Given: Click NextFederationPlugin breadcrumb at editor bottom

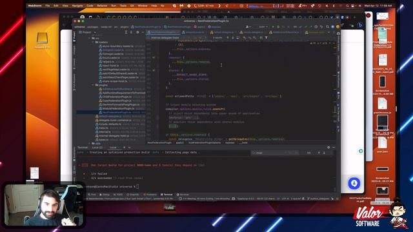Looking at the screenshot, I should [159, 142].
